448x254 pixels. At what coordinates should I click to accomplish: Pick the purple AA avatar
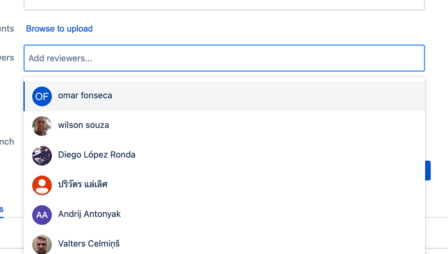click(x=42, y=215)
